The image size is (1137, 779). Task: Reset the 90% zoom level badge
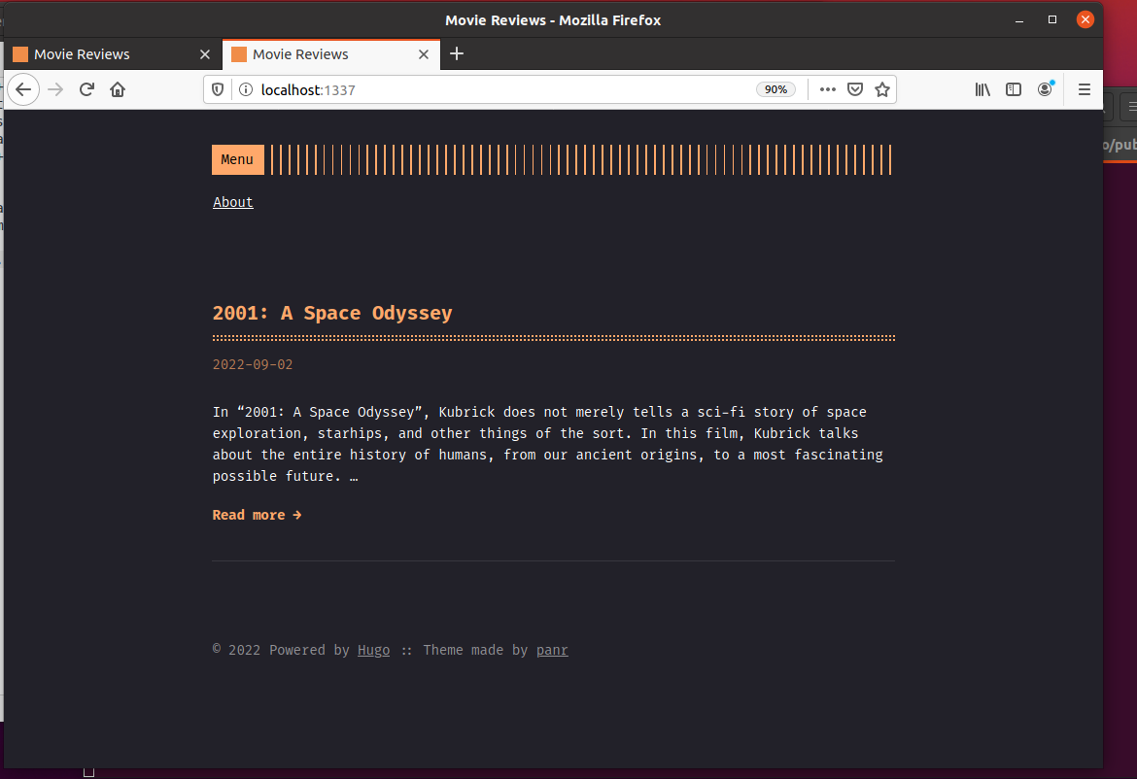(x=775, y=90)
